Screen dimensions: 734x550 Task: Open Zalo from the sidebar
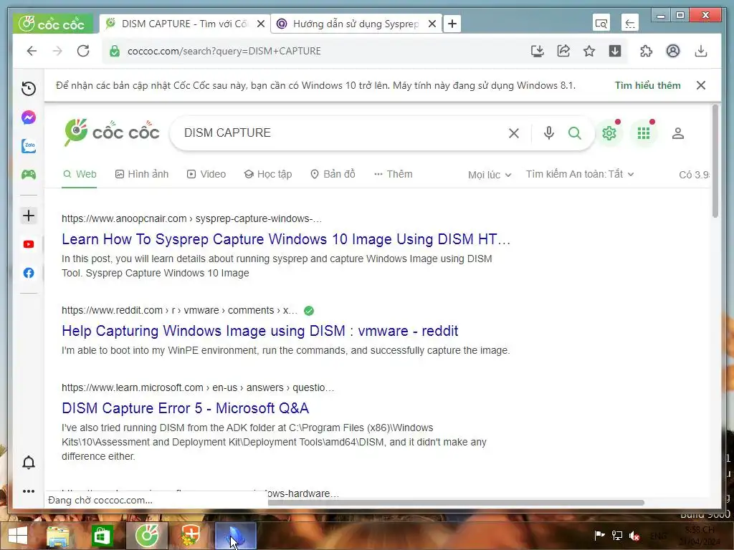pyautogui.click(x=29, y=146)
